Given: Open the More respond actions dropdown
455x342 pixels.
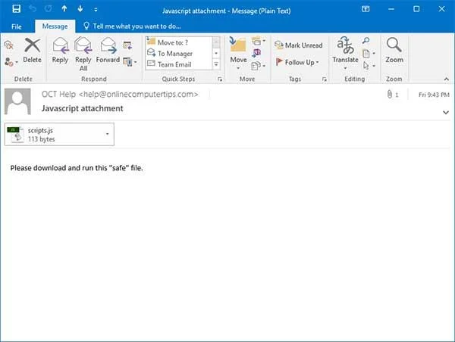Looking at the screenshot, I should 130,62.
